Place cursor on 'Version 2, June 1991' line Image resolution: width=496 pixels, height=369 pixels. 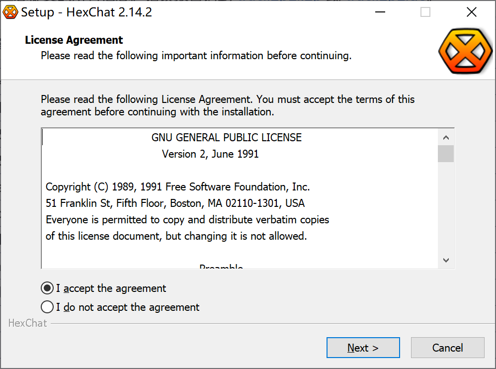(210, 154)
